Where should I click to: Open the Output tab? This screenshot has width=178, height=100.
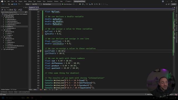(16, 92)
